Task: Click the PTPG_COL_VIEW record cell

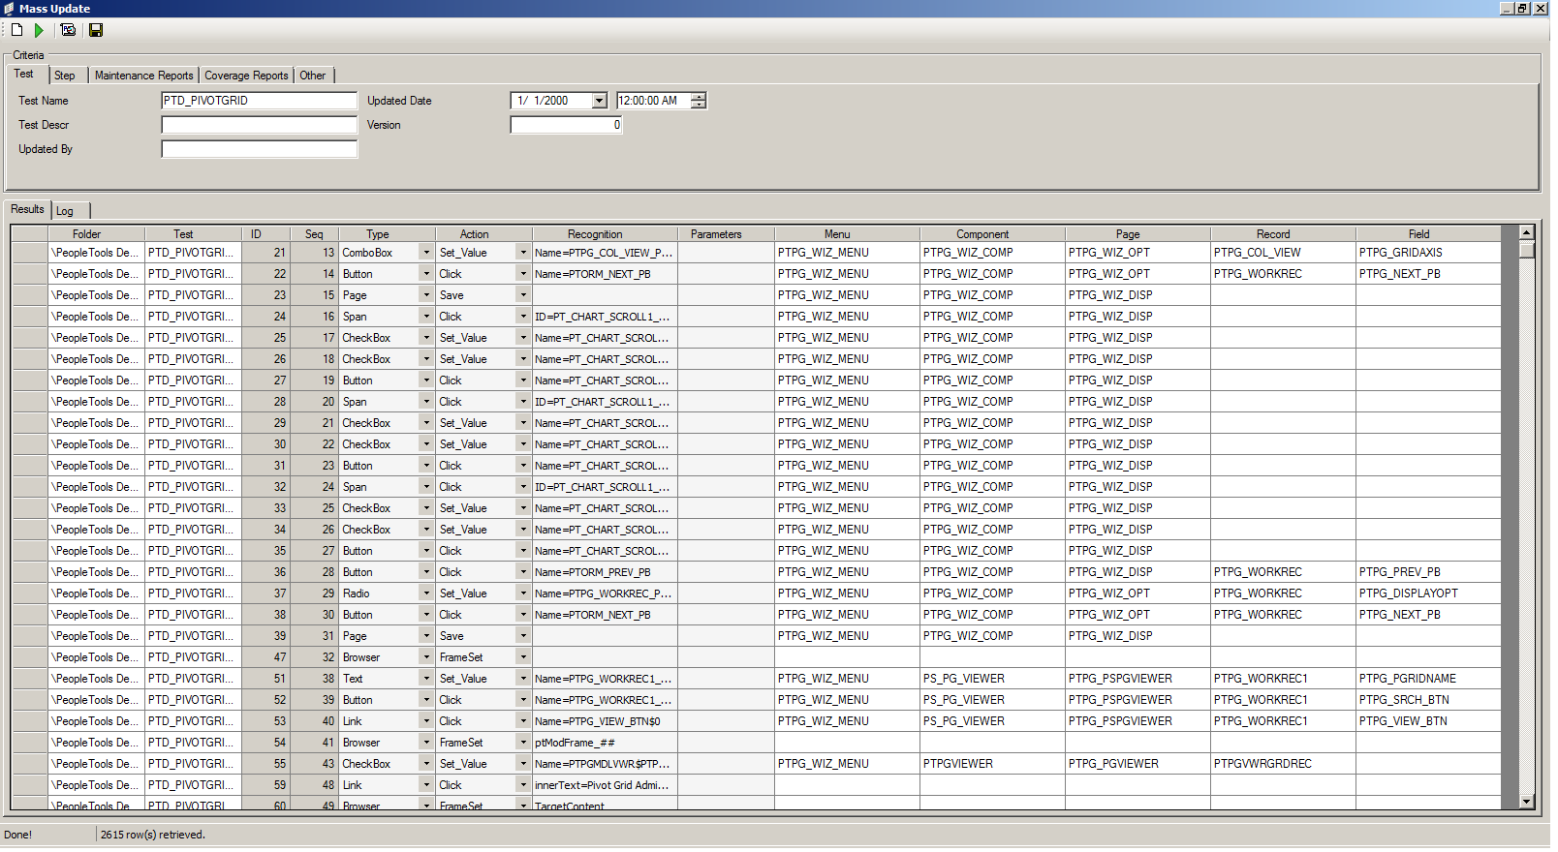Action: (x=1283, y=253)
